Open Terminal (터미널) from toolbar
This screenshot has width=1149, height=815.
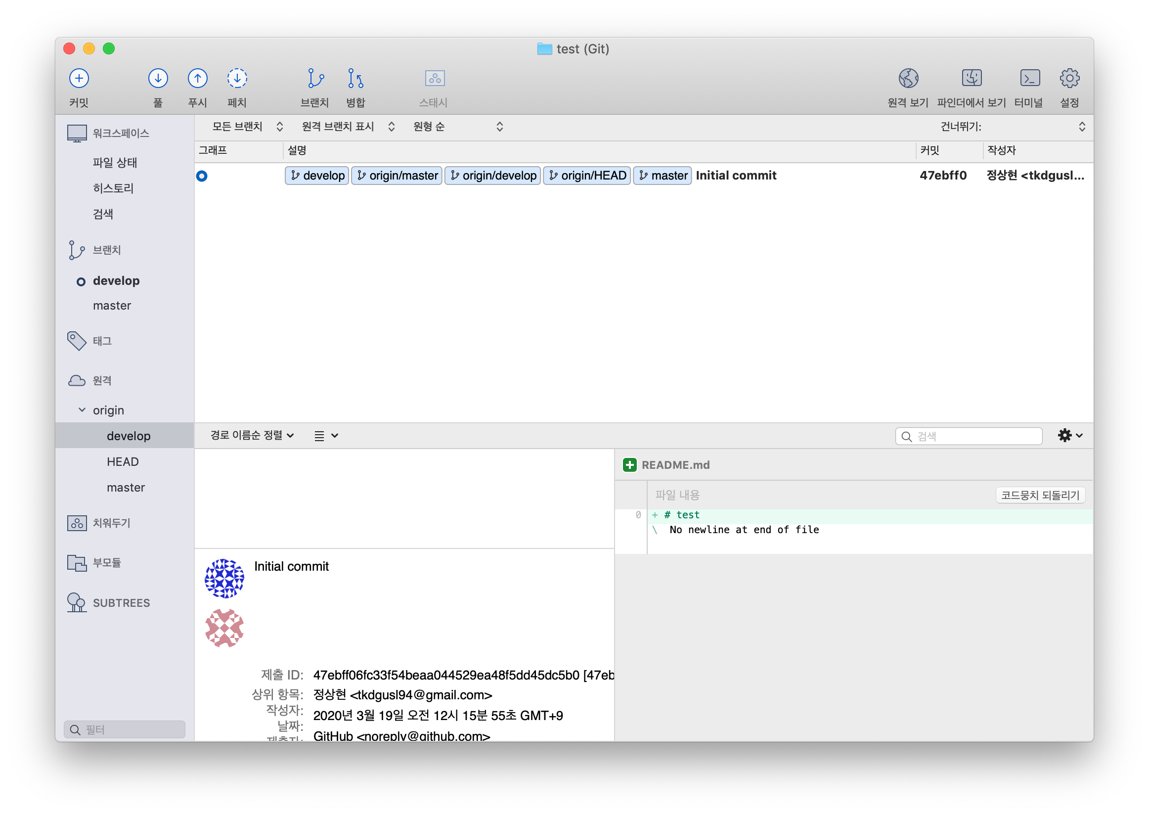pyautogui.click(x=1029, y=78)
